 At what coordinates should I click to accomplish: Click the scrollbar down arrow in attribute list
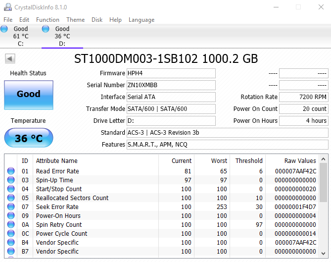(323, 254)
